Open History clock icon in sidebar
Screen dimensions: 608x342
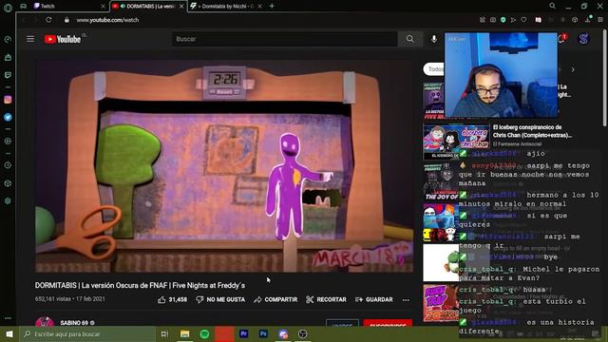pos(8,165)
